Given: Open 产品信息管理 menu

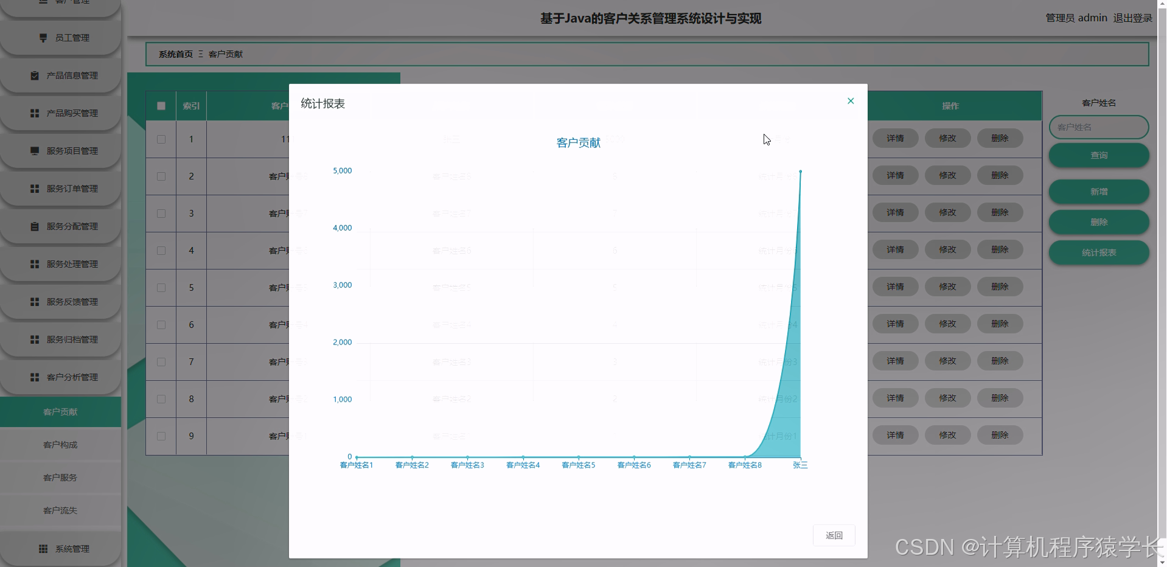Looking at the screenshot, I should tap(60, 75).
